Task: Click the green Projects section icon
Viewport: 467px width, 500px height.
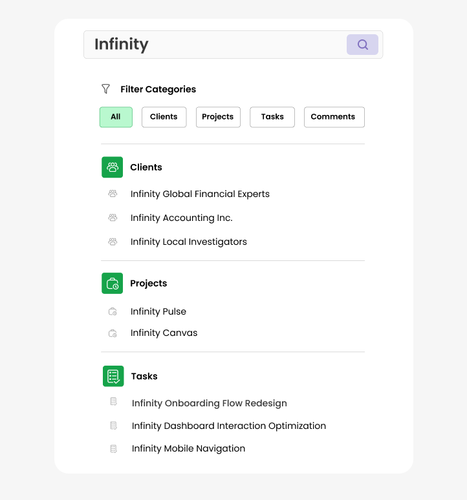Action: click(x=112, y=284)
